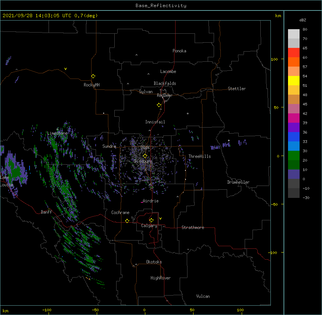This screenshot has width=322, height=315.
Task: Click the Didsbury town label
Action: (x=143, y=161)
